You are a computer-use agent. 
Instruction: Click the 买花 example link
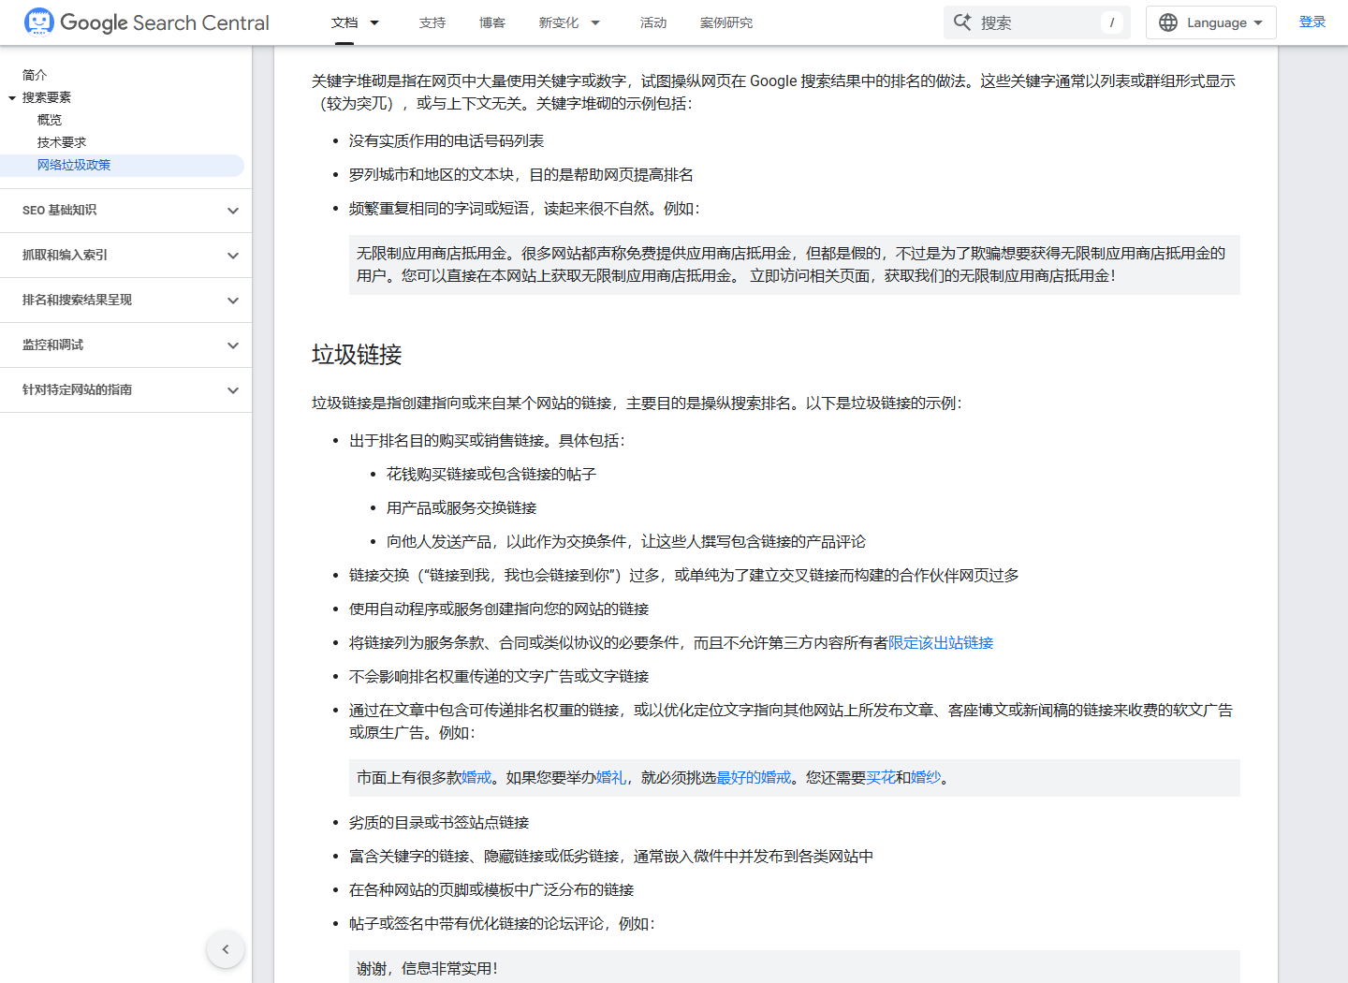coord(881,777)
